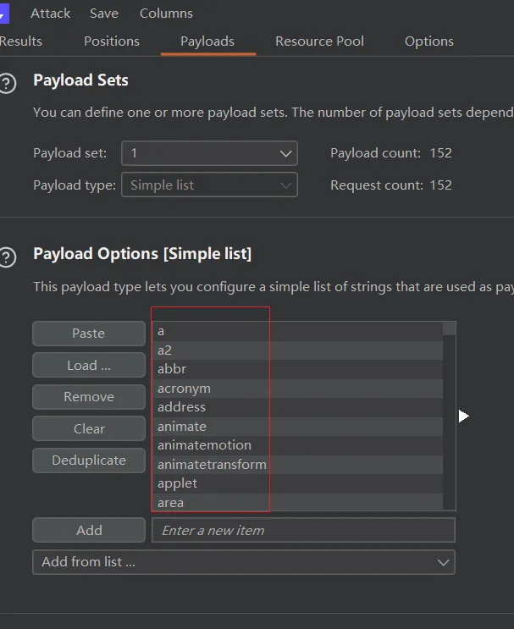The width and height of the screenshot is (514, 629).
Task: Focus the Enter a new item field
Action: [x=303, y=530]
